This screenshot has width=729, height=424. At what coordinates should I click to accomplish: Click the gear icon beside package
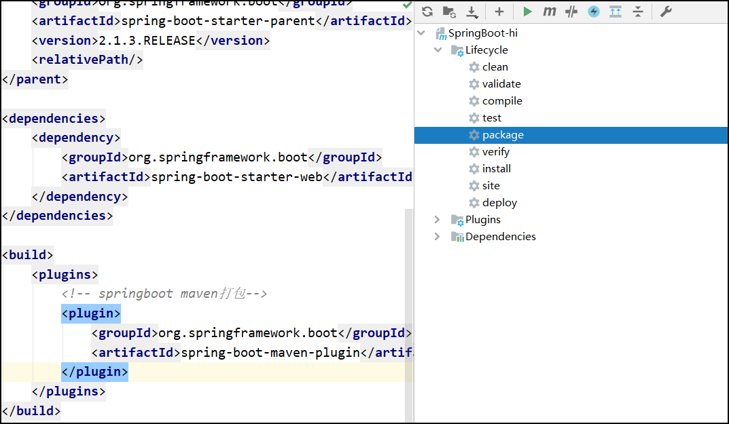[474, 135]
